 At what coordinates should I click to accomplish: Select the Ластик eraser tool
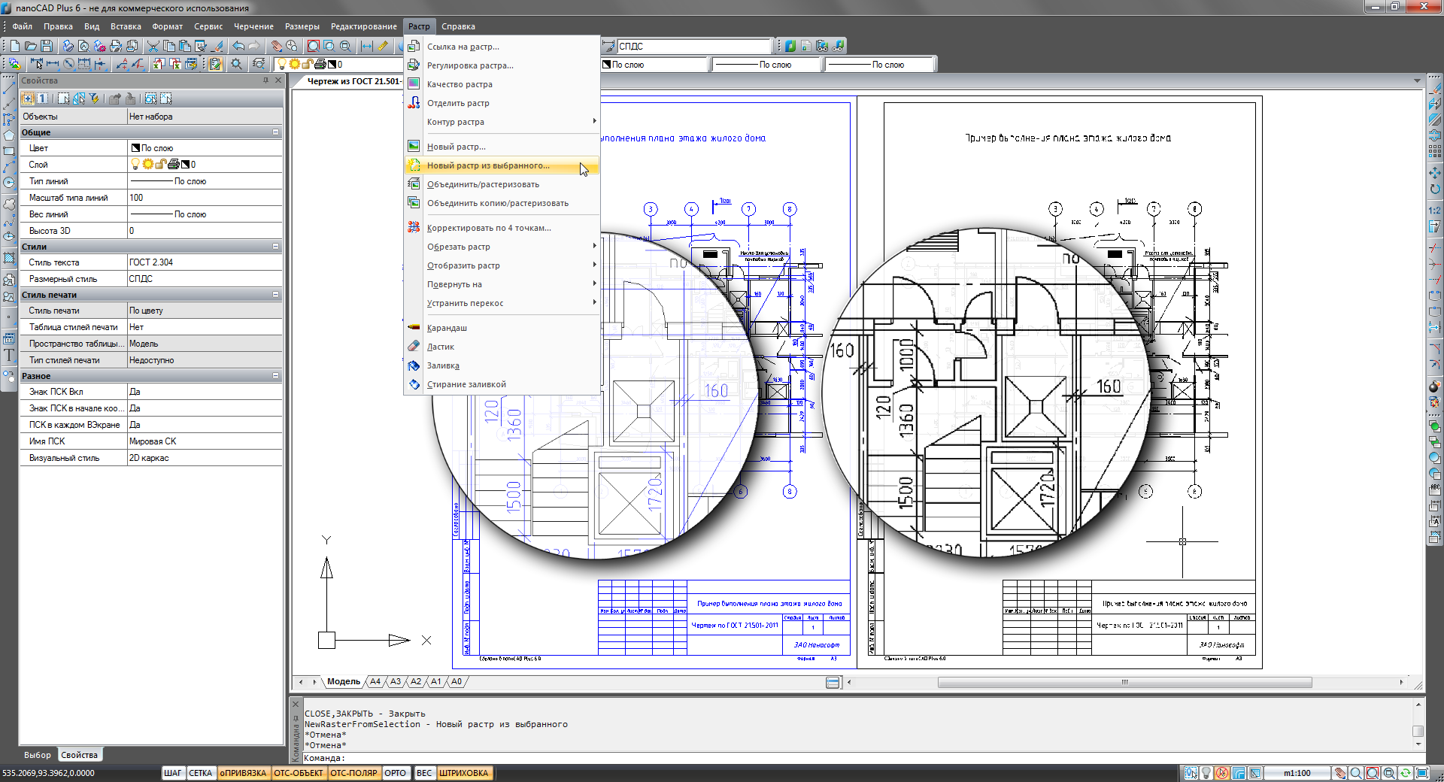441,347
